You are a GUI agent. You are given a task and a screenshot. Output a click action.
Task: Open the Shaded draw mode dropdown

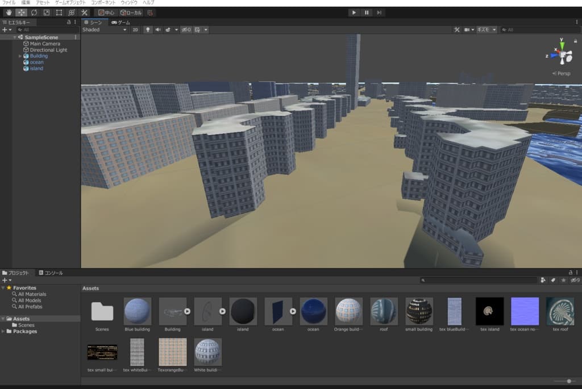(105, 30)
